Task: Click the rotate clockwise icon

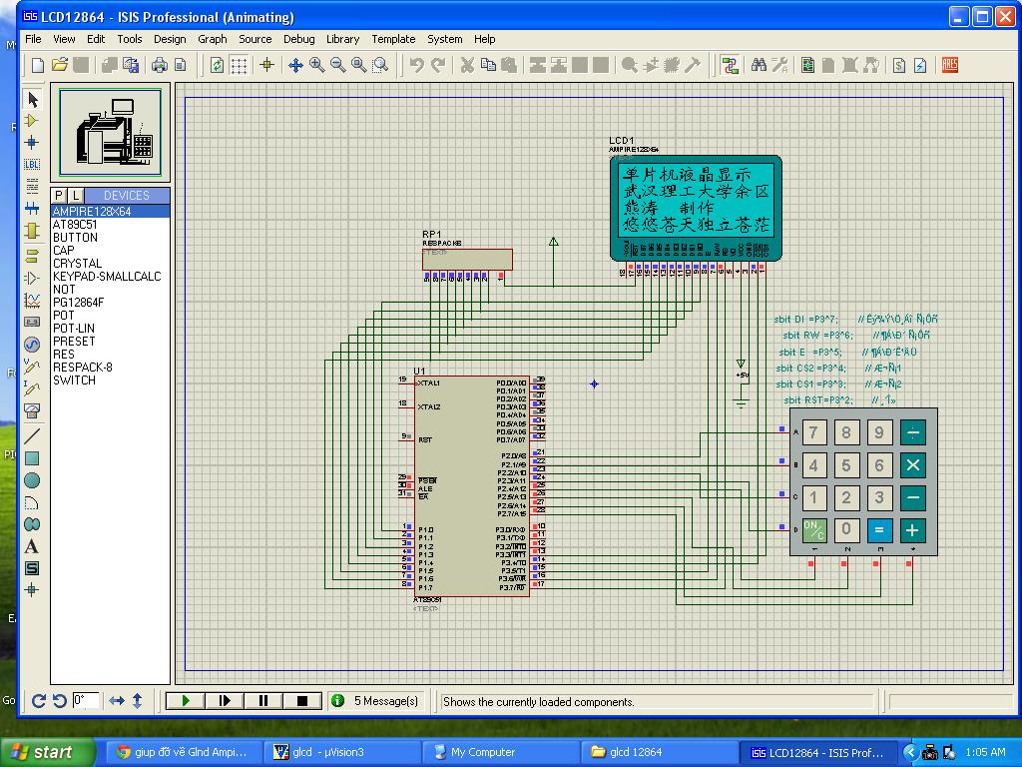Action: click(38, 701)
